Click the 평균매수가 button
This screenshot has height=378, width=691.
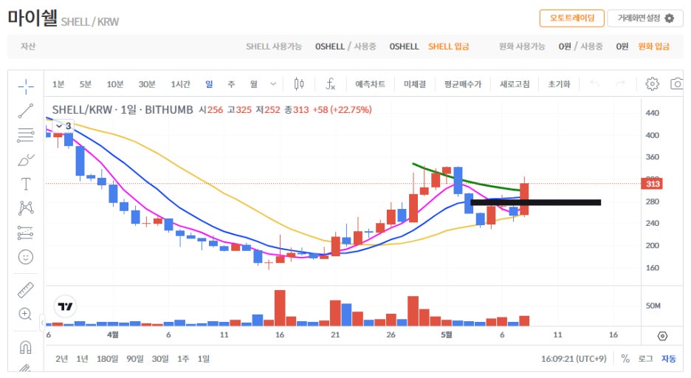coord(463,83)
